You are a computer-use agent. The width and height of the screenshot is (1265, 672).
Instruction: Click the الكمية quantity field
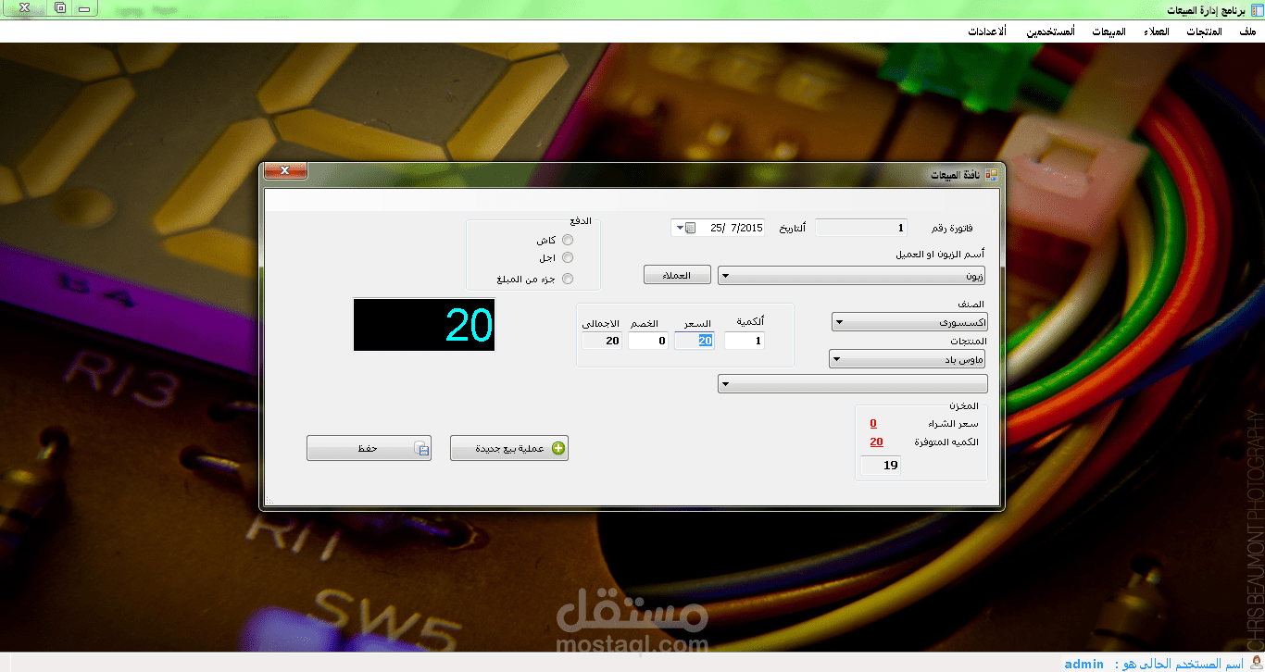point(745,341)
